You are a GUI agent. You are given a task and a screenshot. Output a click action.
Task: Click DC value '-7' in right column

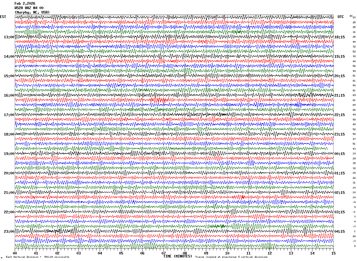pos(354,227)
